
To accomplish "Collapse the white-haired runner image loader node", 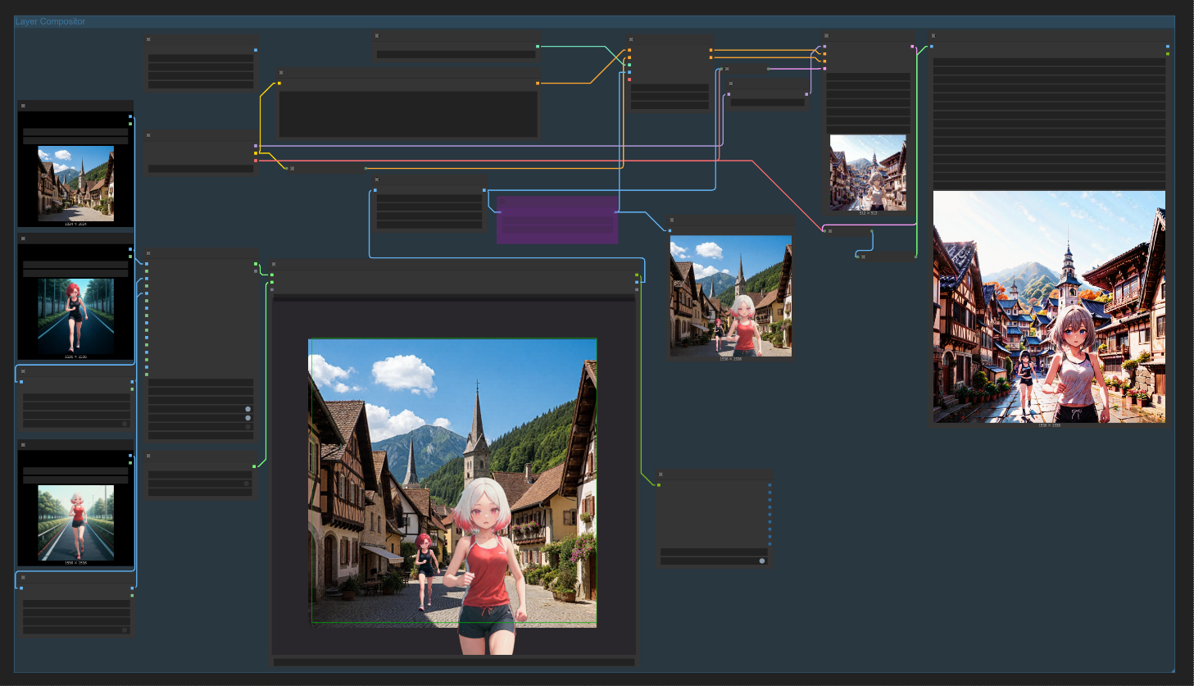I will [23, 445].
